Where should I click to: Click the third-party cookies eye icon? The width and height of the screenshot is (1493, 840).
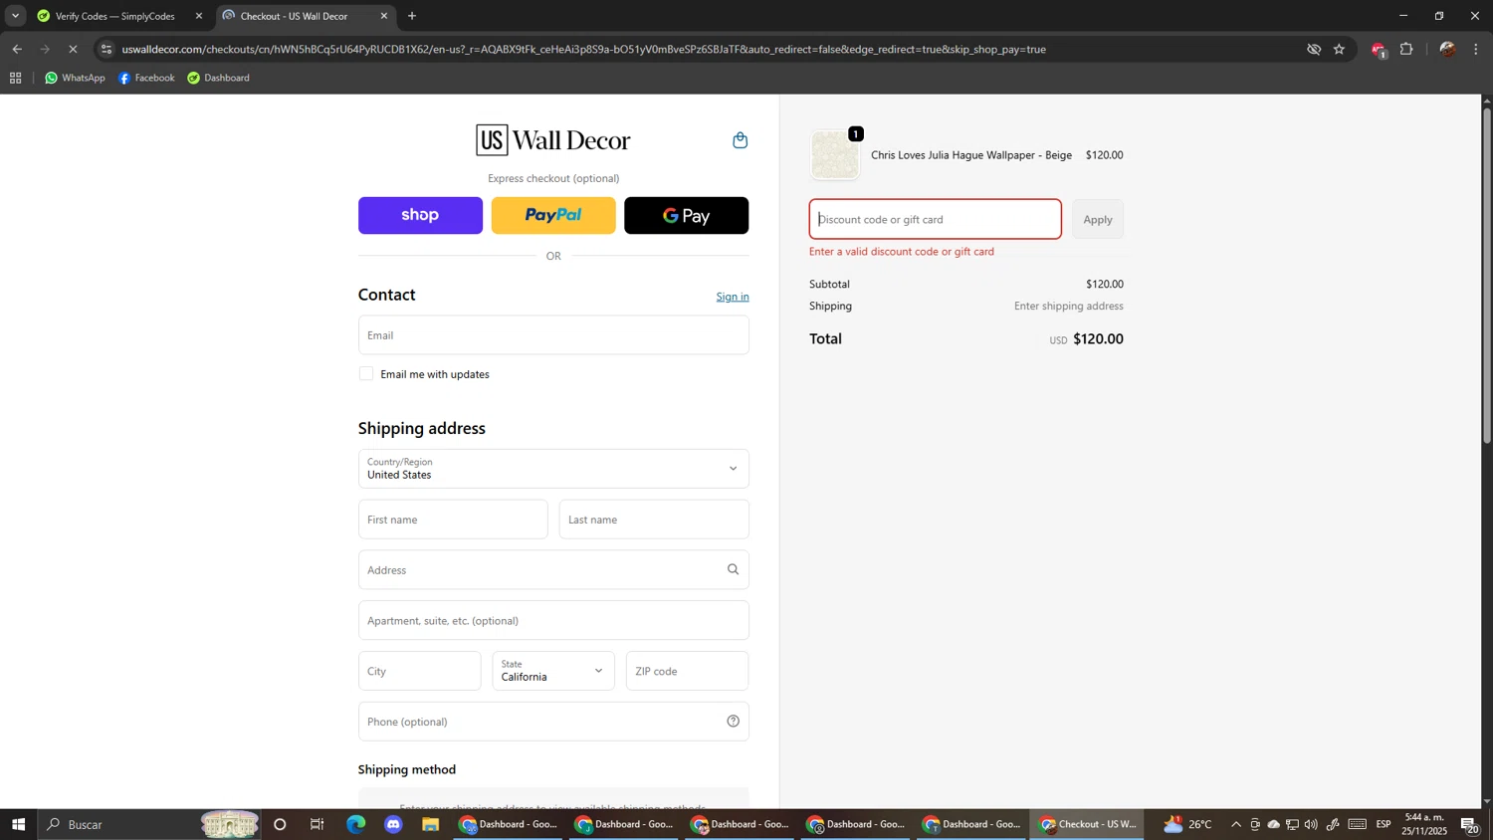(x=1314, y=49)
